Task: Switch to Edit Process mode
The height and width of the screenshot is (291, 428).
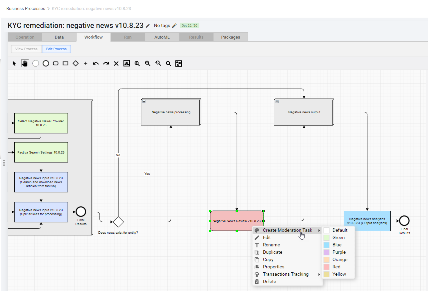Action: (56, 49)
